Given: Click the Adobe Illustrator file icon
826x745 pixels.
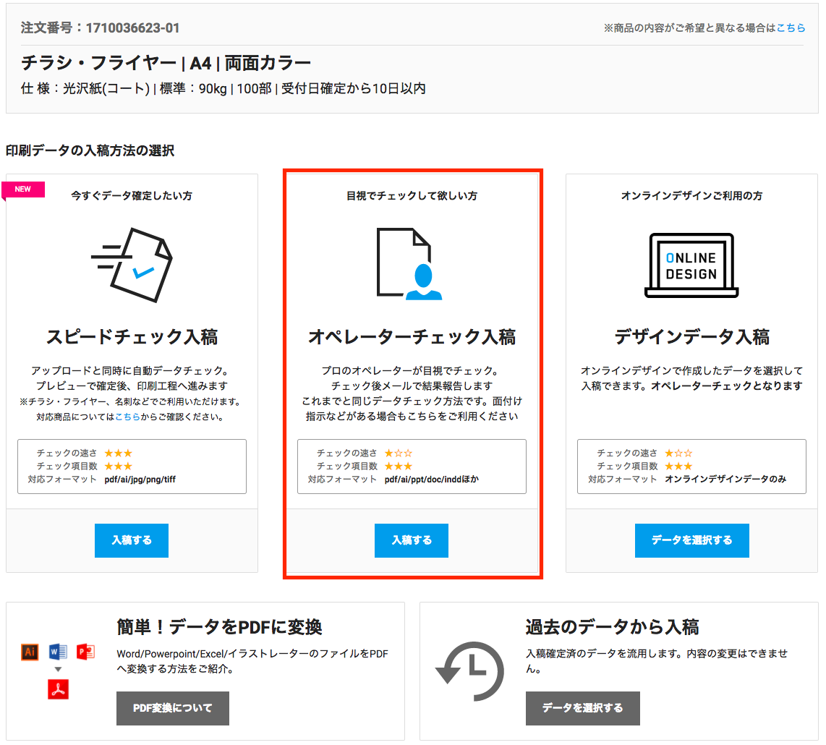Looking at the screenshot, I should (x=30, y=652).
